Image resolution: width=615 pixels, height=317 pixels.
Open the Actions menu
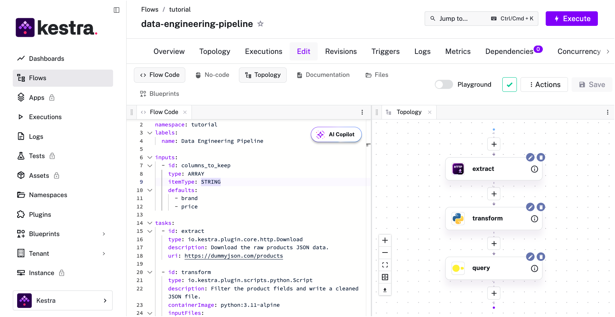544,85
